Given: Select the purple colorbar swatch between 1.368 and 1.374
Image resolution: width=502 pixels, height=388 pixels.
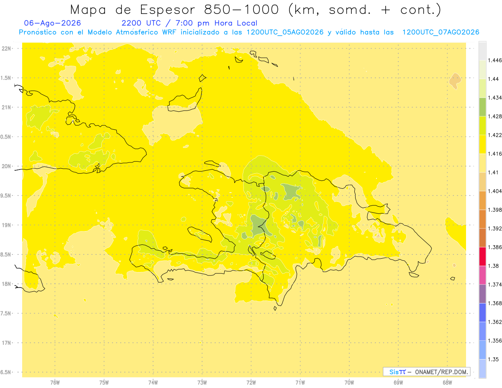Looking at the screenshot, I should pyautogui.click(x=482, y=294).
